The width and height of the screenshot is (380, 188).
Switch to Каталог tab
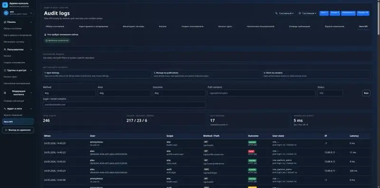click(x=162, y=27)
